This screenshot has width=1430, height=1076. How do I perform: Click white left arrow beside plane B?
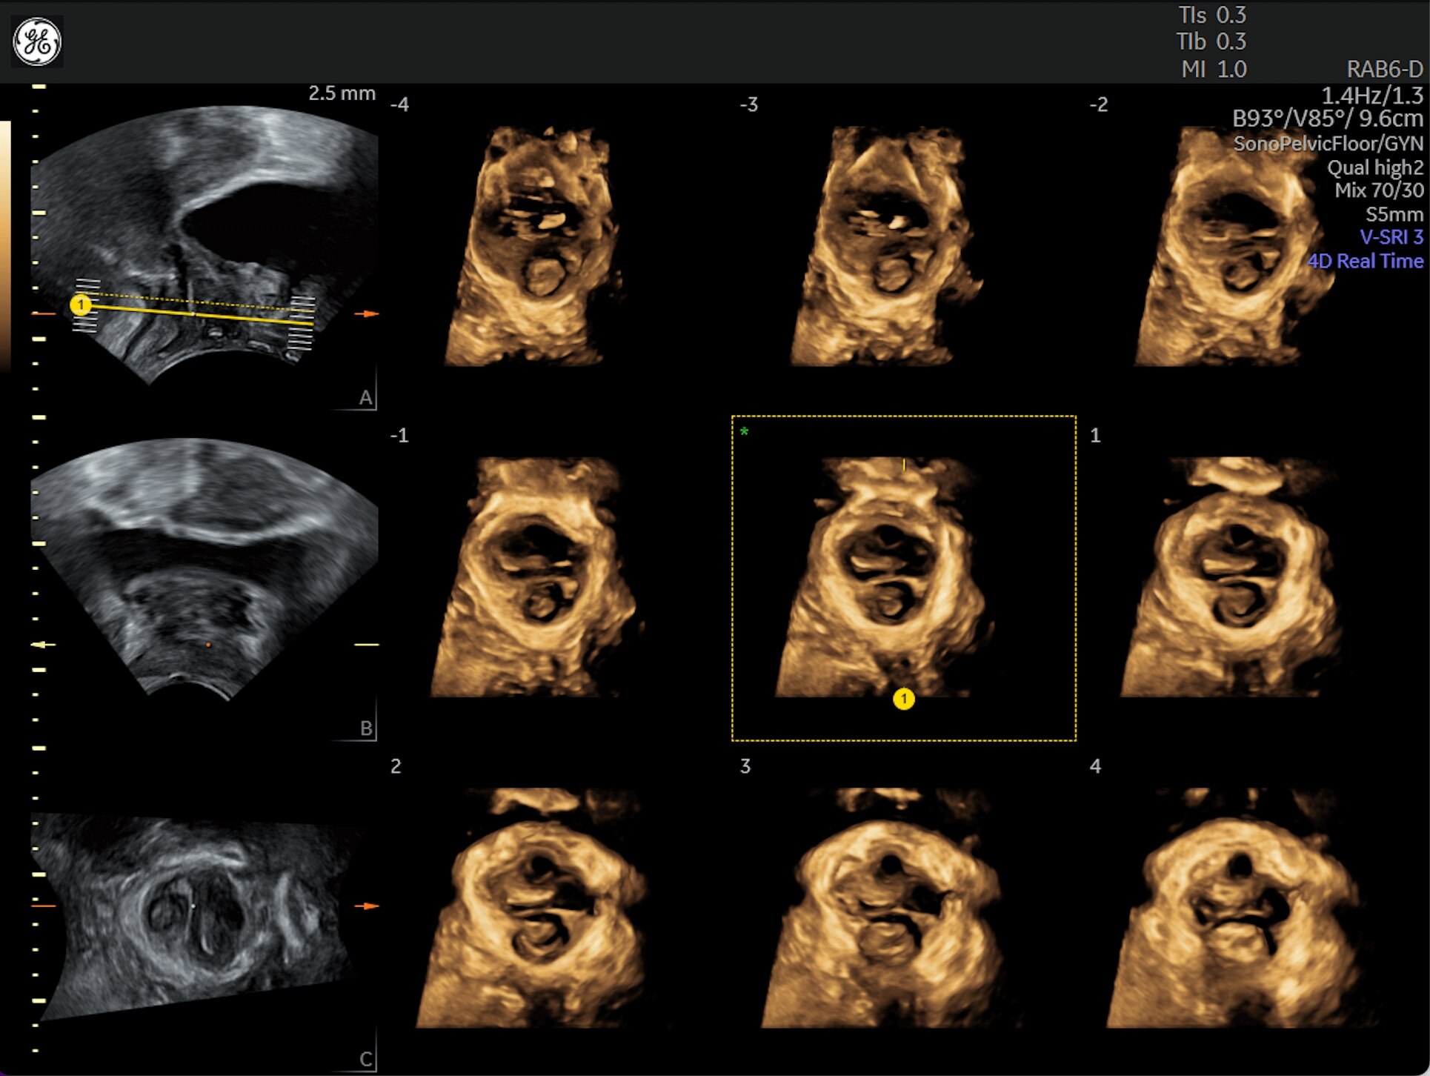[43, 645]
